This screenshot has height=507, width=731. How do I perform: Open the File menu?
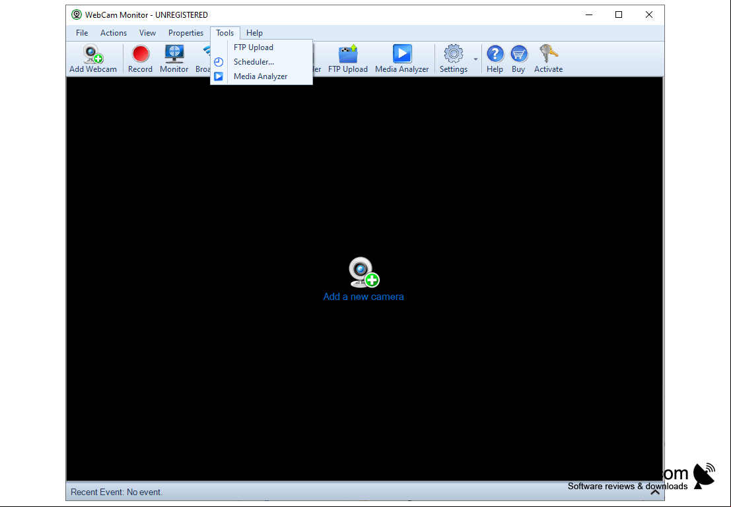click(82, 33)
